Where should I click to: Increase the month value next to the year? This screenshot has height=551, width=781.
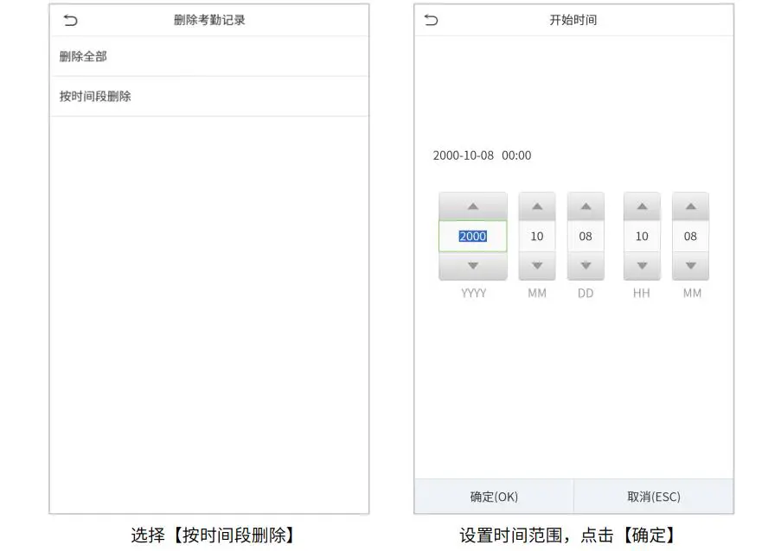537,206
